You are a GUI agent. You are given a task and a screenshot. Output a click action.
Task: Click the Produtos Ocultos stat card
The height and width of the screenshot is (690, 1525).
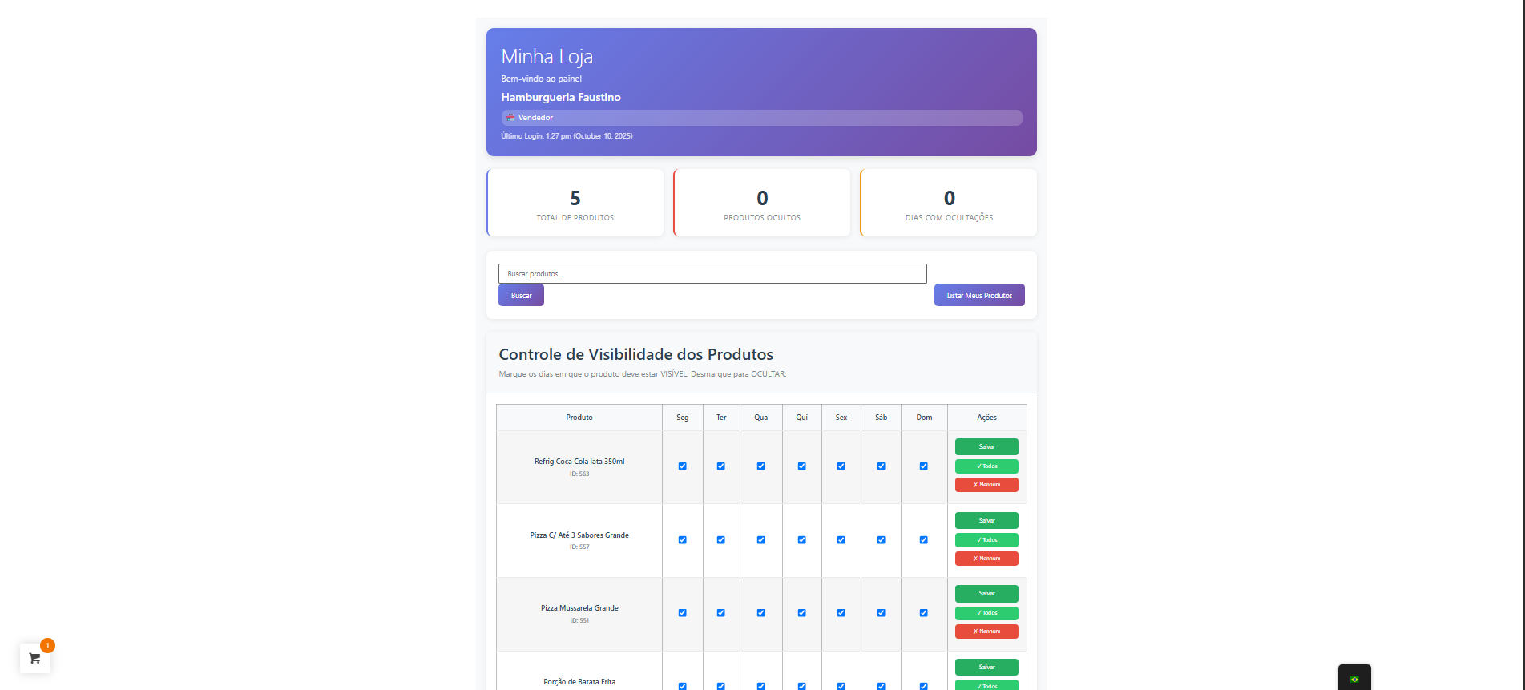(762, 204)
